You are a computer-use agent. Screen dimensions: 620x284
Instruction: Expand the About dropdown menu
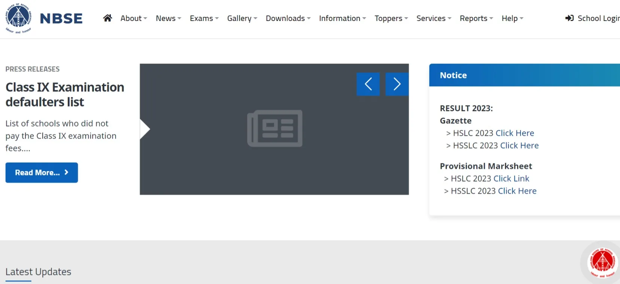134,18
